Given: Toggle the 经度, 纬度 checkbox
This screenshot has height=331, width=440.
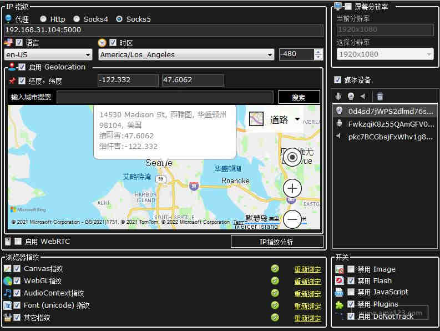Looking at the screenshot, I should (x=22, y=81).
